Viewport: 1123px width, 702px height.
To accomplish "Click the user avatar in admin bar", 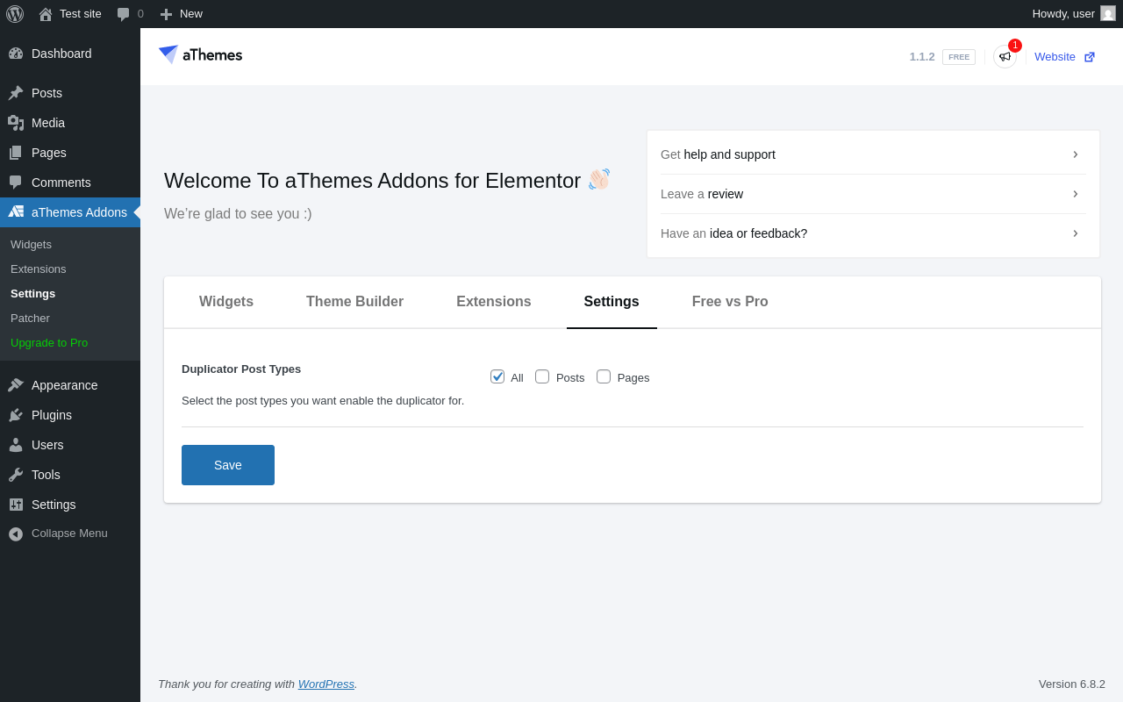I will tap(1108, 13).
